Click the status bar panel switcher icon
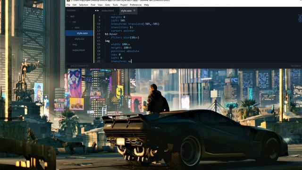 (x=68, y=66)
